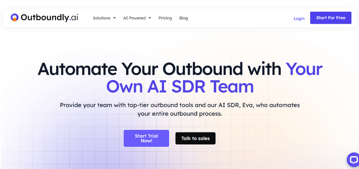Open the Blog link
Image resolution: width=359 pixels, height=169 pixels.
(x=184, y=18)
